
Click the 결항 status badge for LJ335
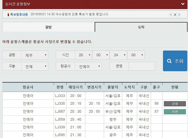(175, 104)
